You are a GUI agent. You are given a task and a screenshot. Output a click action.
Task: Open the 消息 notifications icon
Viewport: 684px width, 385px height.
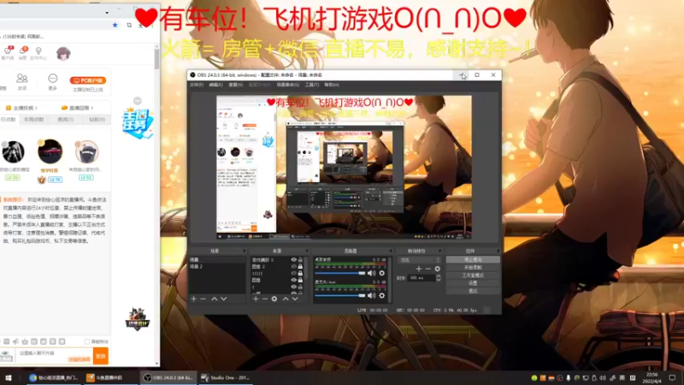[23, 53]
